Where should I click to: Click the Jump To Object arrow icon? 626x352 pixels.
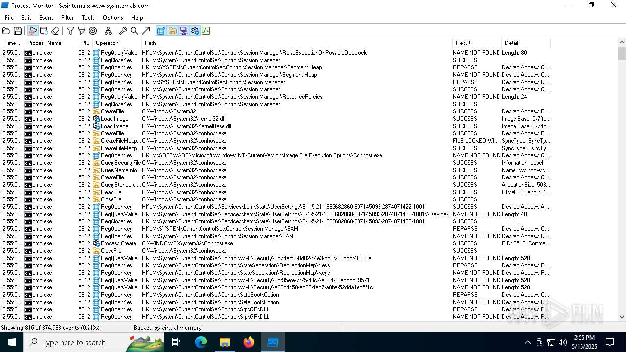(x=146, y=31)
